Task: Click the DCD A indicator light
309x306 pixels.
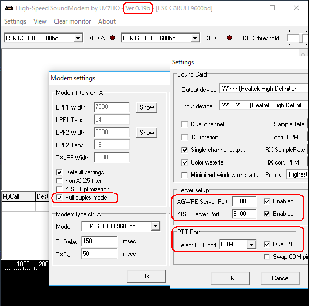Action: coord(112,38)
